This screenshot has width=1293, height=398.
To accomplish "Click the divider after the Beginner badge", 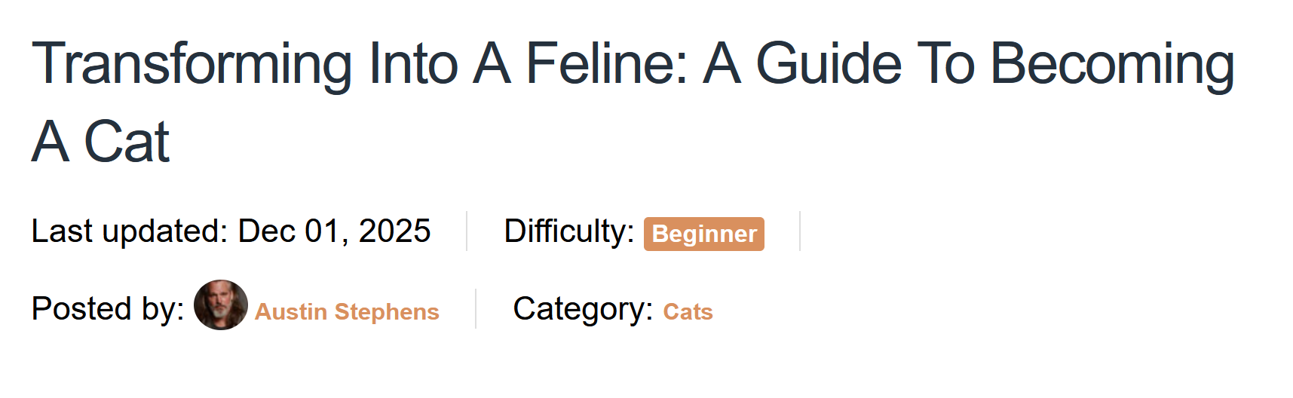I will tap(800, 231).
